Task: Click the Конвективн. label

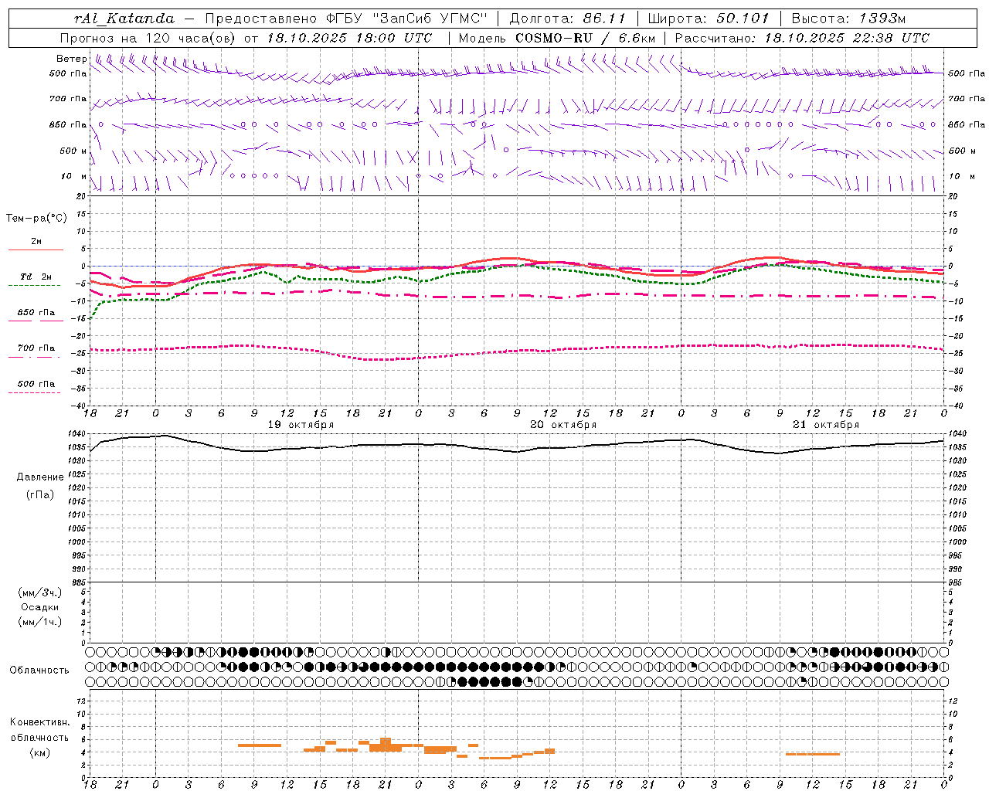Action: 40,722
